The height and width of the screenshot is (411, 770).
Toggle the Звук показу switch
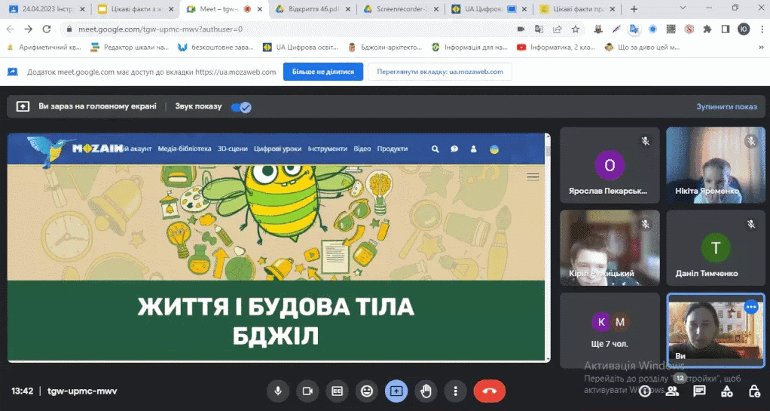pyautogui.click(x=241, y=106)
